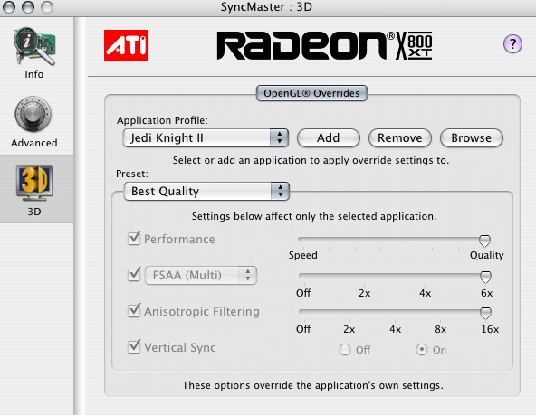Image resolution: width=536 pixels, height=415 pixels.
Task: Click the Radeon X800 XT logo
Action: 325,46
